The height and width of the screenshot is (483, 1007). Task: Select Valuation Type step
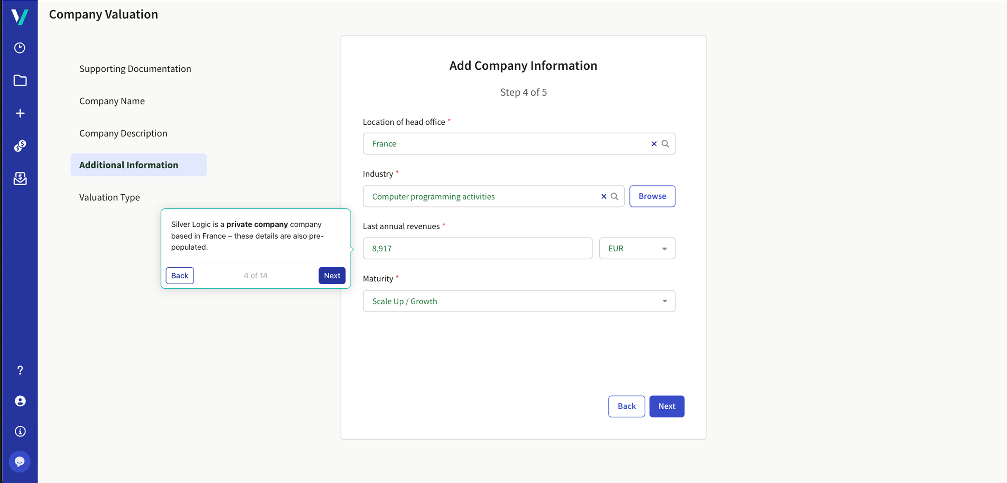coord(109,197)
